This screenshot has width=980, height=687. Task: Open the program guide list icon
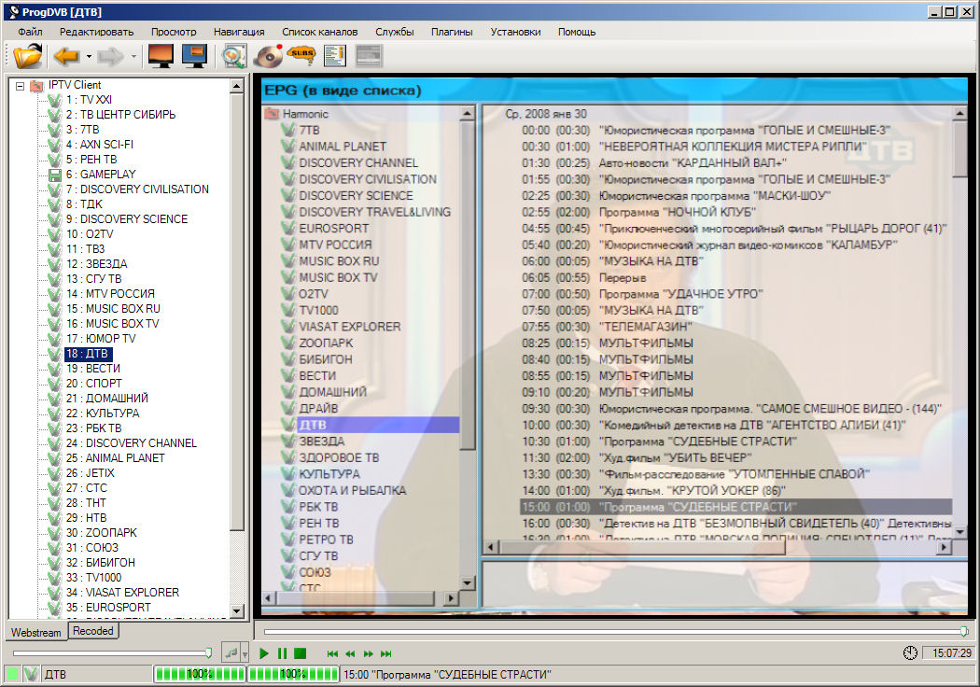click(335, 56)
